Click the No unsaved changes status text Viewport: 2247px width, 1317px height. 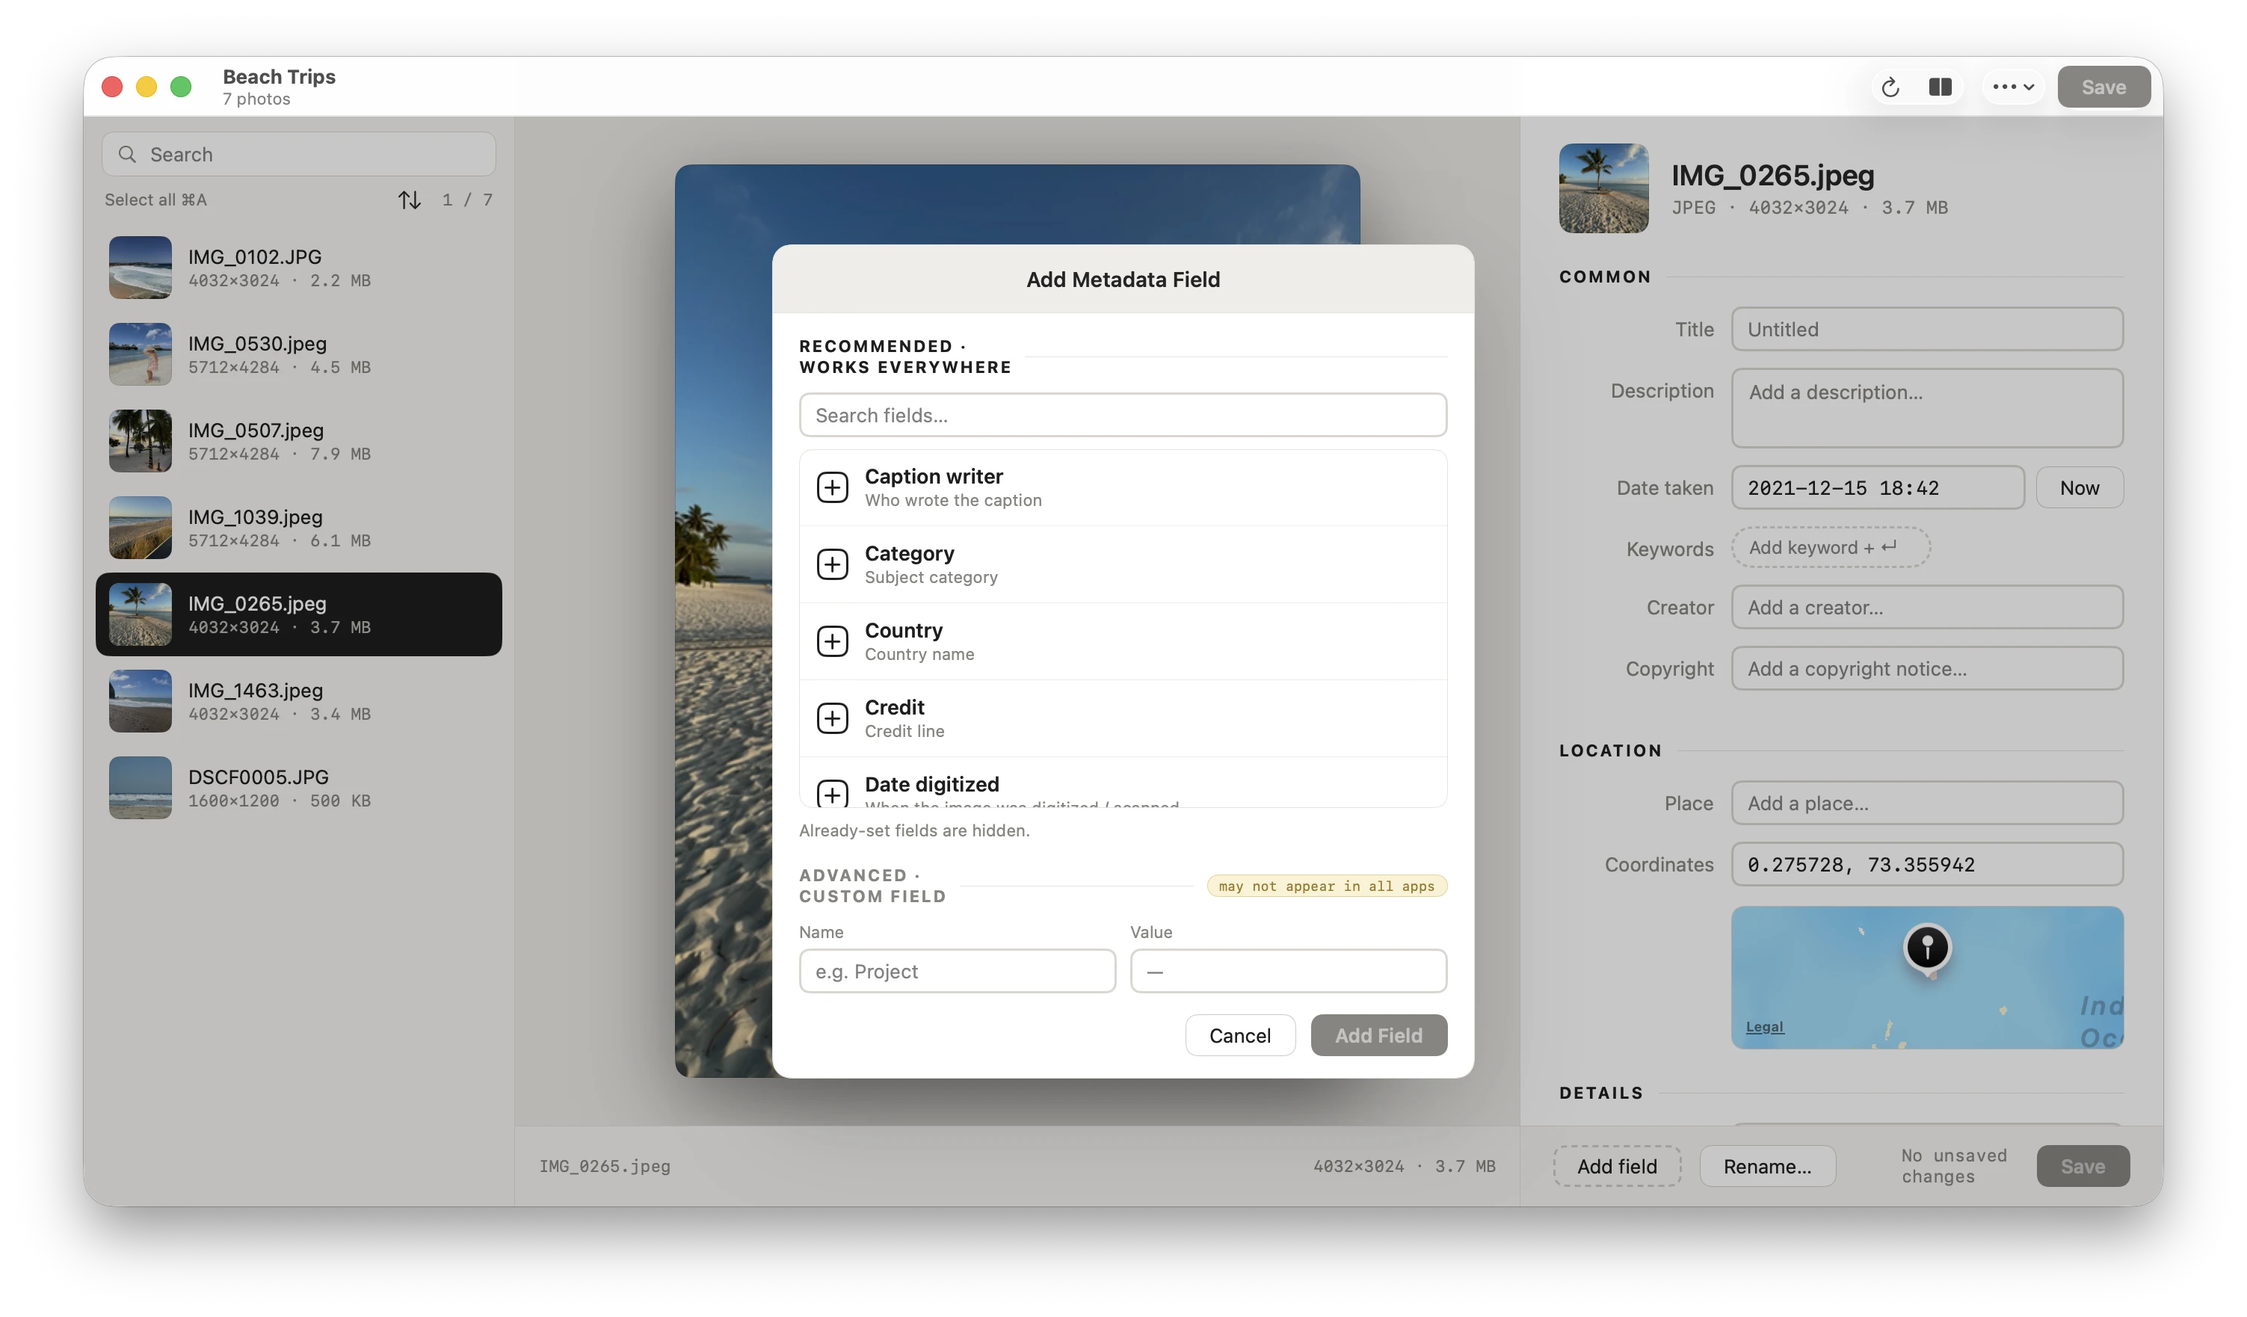tap(1954, 1166)
